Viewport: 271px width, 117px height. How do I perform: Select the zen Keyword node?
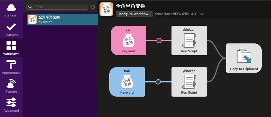point(129,40)
